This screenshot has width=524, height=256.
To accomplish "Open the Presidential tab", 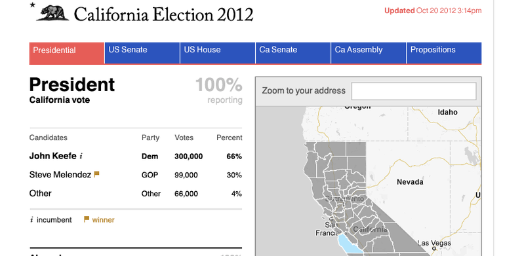I will pyautogui.click(x=67, y=53).
